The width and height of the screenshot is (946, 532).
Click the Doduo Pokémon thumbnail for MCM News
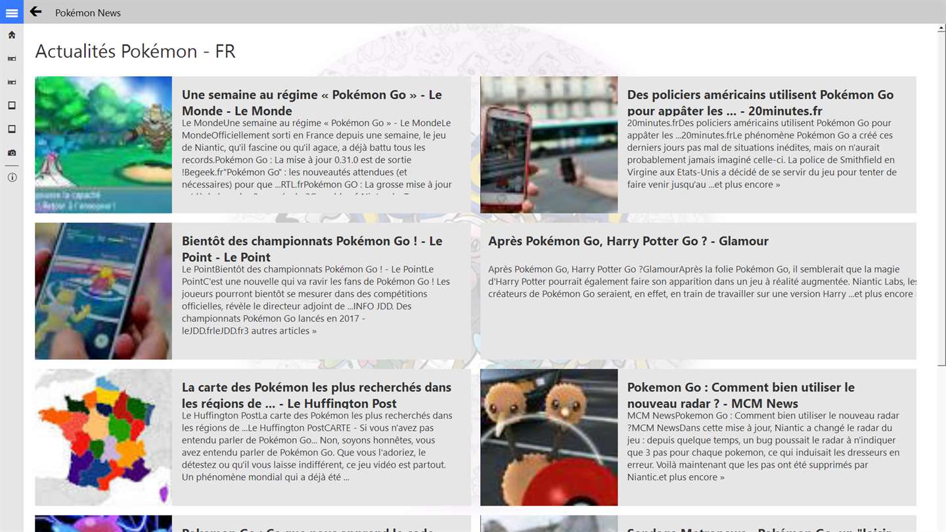click(549, 437)
